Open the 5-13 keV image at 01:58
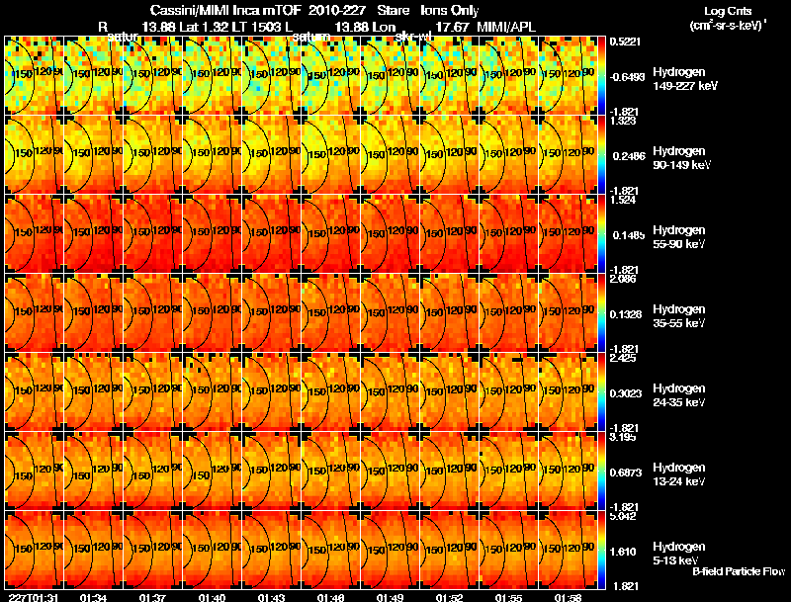Screen dimensions: 791x602 pyautogui.click(x=568, y=550)
